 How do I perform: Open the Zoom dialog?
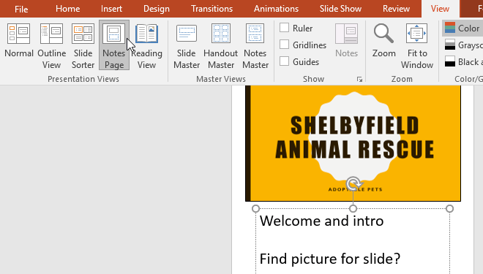[383, 41]
